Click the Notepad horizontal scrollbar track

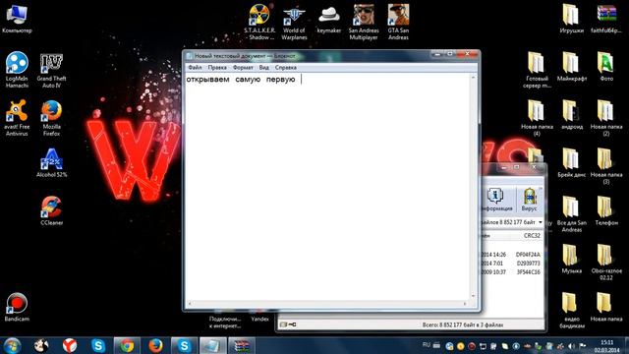(x=327, y=304)
